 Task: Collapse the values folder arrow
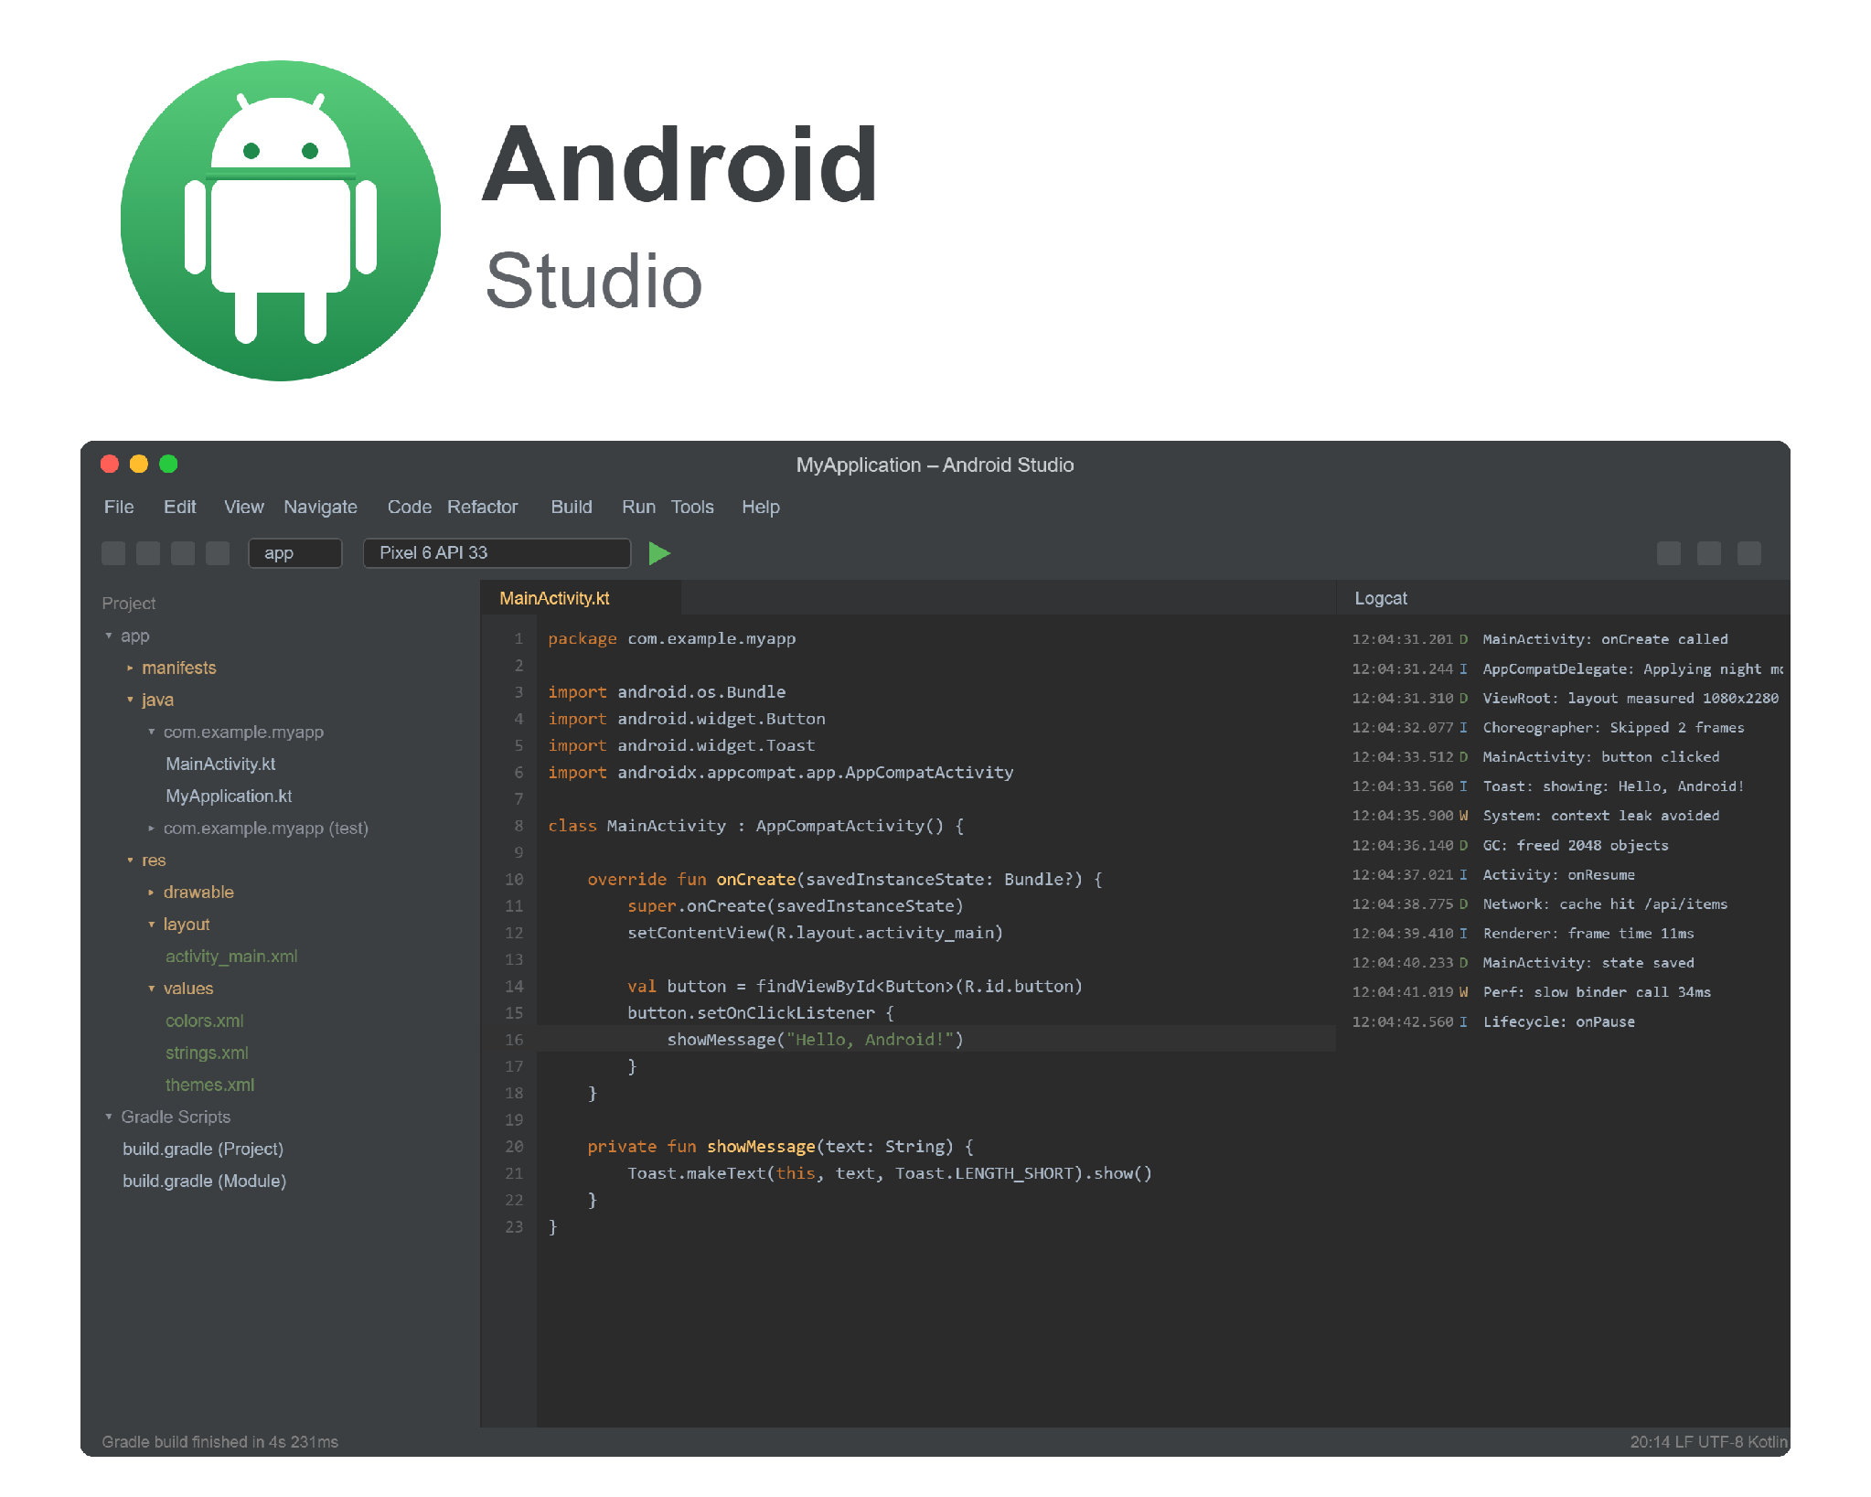pos(151,989)
